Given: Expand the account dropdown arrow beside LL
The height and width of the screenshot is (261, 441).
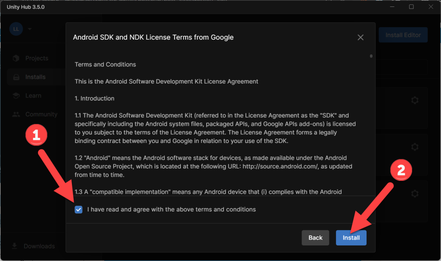Looking at the screenshot, I should [30, 29].
